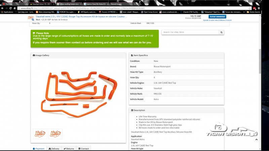Click the page vertical scrollbar
Image resolution: width=269 pixels, height=151 pixels.
point(261,60)
